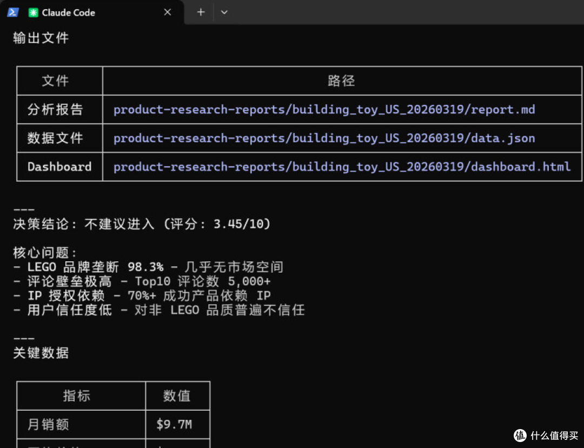Image resolution: width=584 pixels, height=448 pixels.
Task: Open the dashboard.html file path link
Action: (x=342, y=167)
